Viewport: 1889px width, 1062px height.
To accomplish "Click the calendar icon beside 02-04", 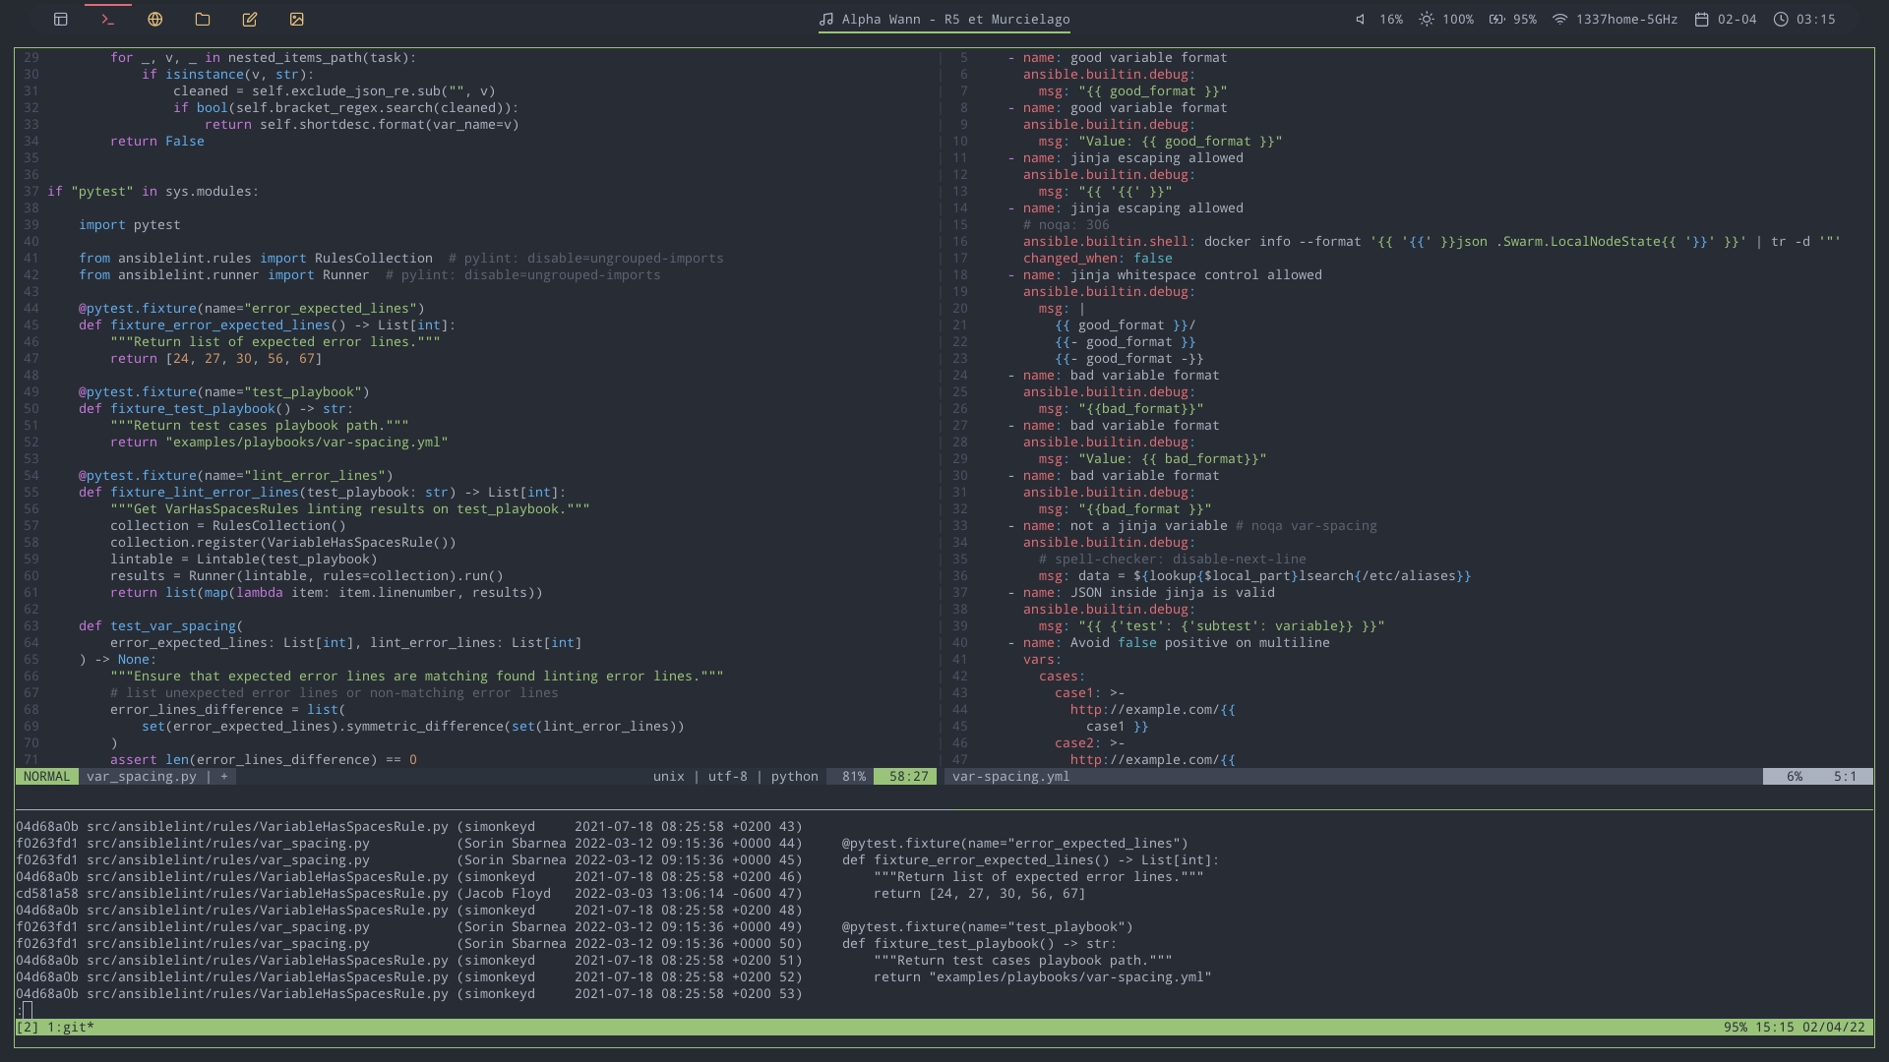I will pos(1701,19).
